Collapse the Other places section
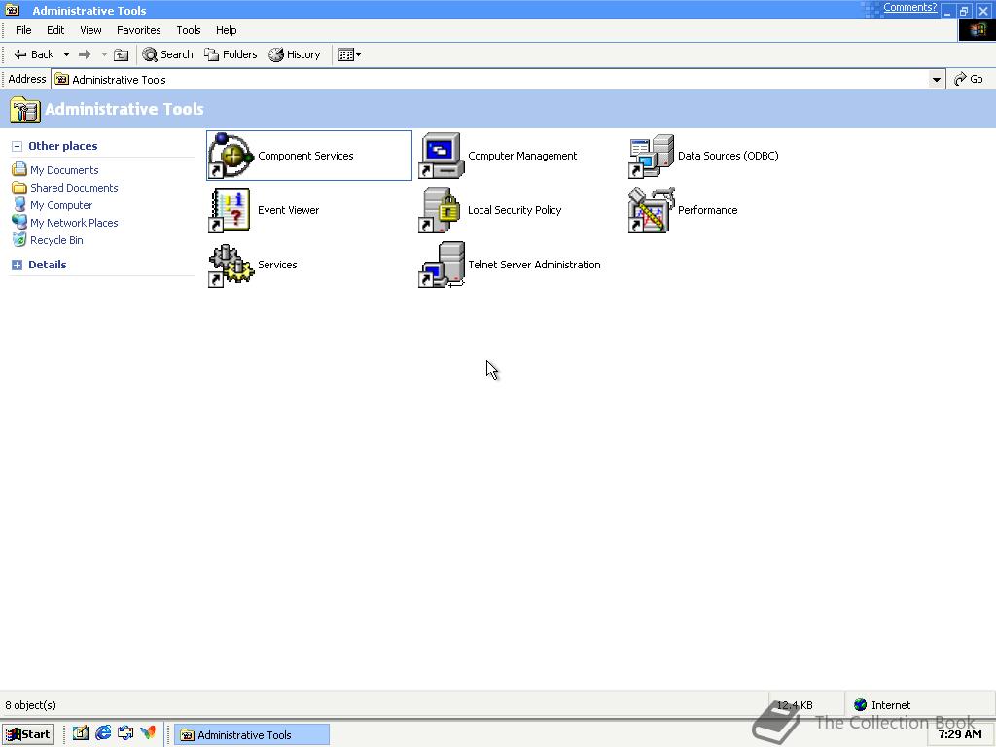 18,146
